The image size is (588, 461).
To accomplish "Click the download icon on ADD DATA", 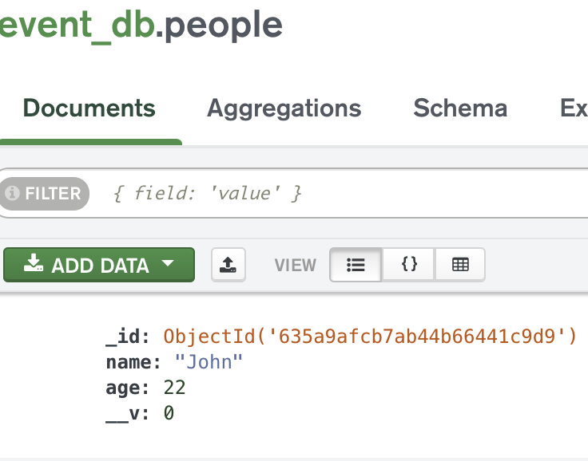I will (x=34, y=265).
